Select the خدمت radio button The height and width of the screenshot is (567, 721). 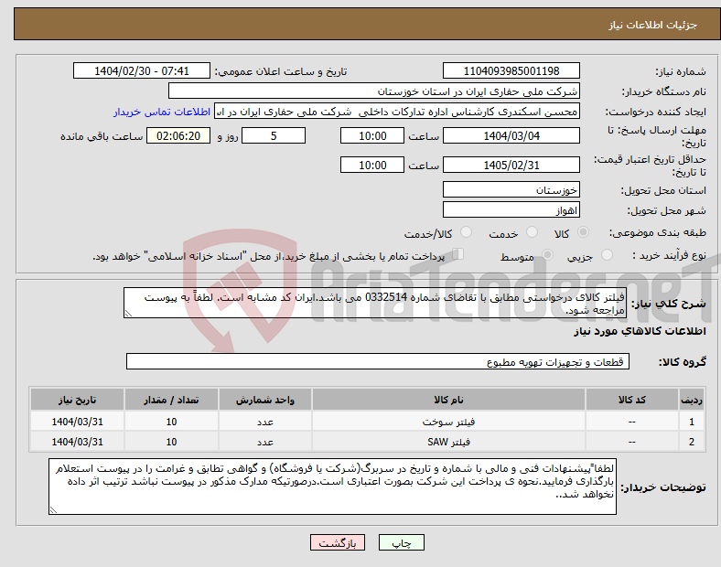coord(532,232)
